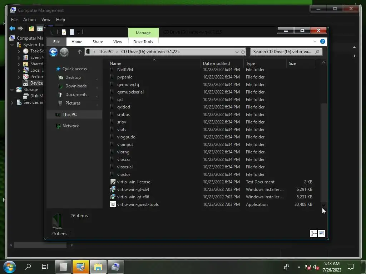Viewport: 366px width, 274px height.
Task: Select the virtio-win-gt-x86 installer icon
Action: 113,197
